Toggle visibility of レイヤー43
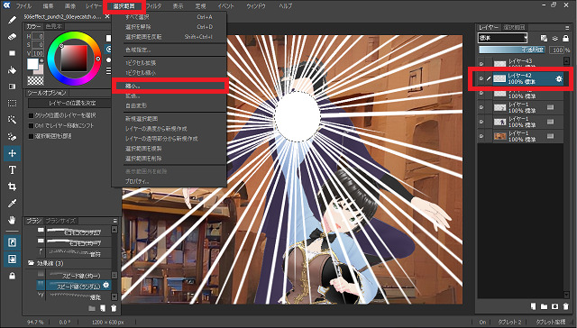 coord(481,64)
